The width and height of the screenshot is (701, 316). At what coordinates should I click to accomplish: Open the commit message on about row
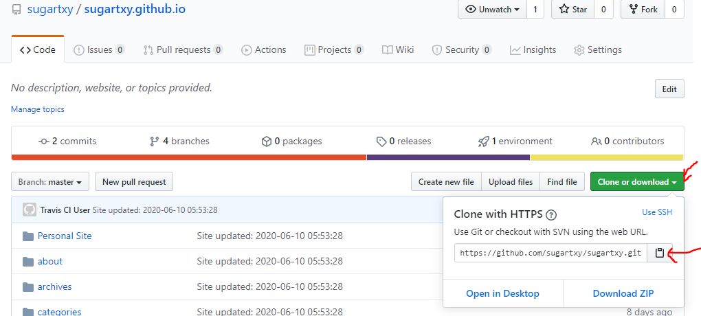coord(269,262)
